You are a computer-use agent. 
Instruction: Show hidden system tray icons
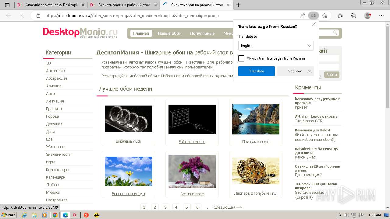[340, 215]
